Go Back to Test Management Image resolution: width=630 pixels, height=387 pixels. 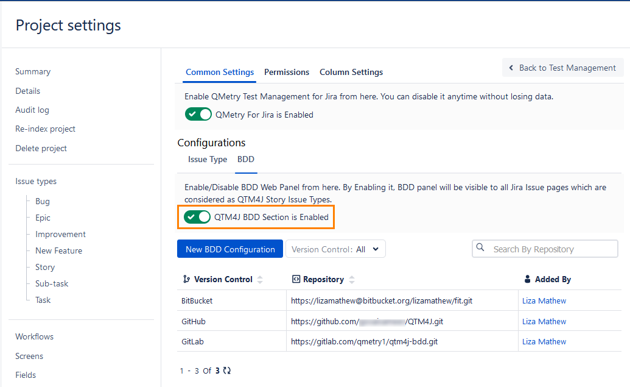(x=562, y=68)
